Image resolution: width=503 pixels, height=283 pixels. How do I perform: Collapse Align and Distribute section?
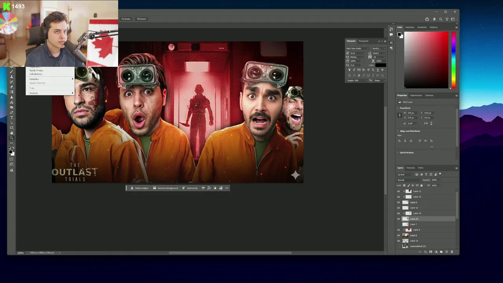coord(398,131)
